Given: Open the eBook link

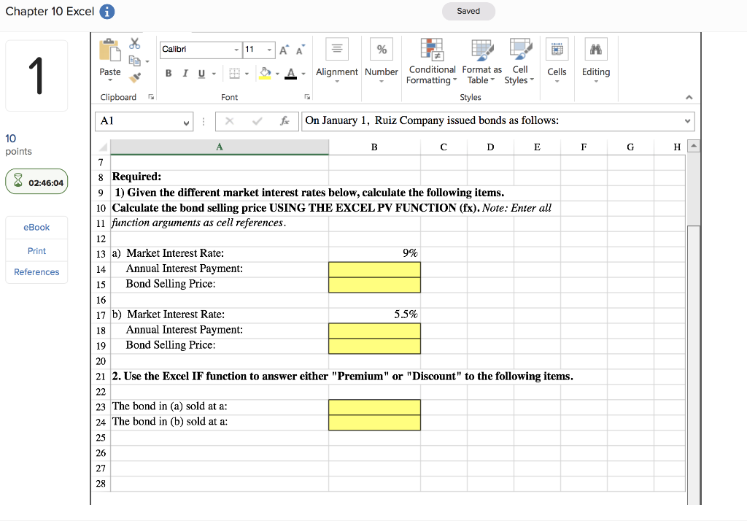Looking at the screenshot, I should [x=36, y=227].
